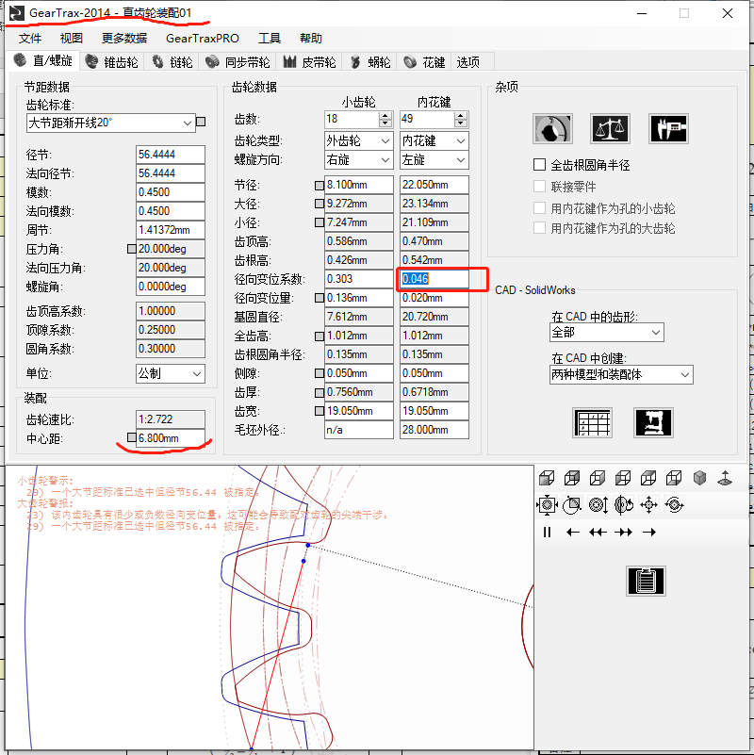Open the 帮助 menu
The image size is (754, 755).
click(311, 38)
